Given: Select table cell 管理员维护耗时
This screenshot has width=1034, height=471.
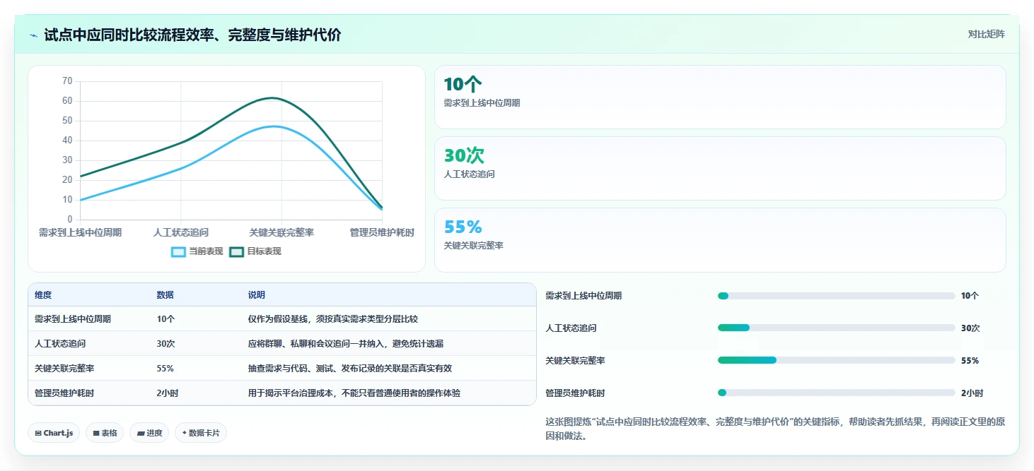Looking at the screenshot, I should point(64,393).
